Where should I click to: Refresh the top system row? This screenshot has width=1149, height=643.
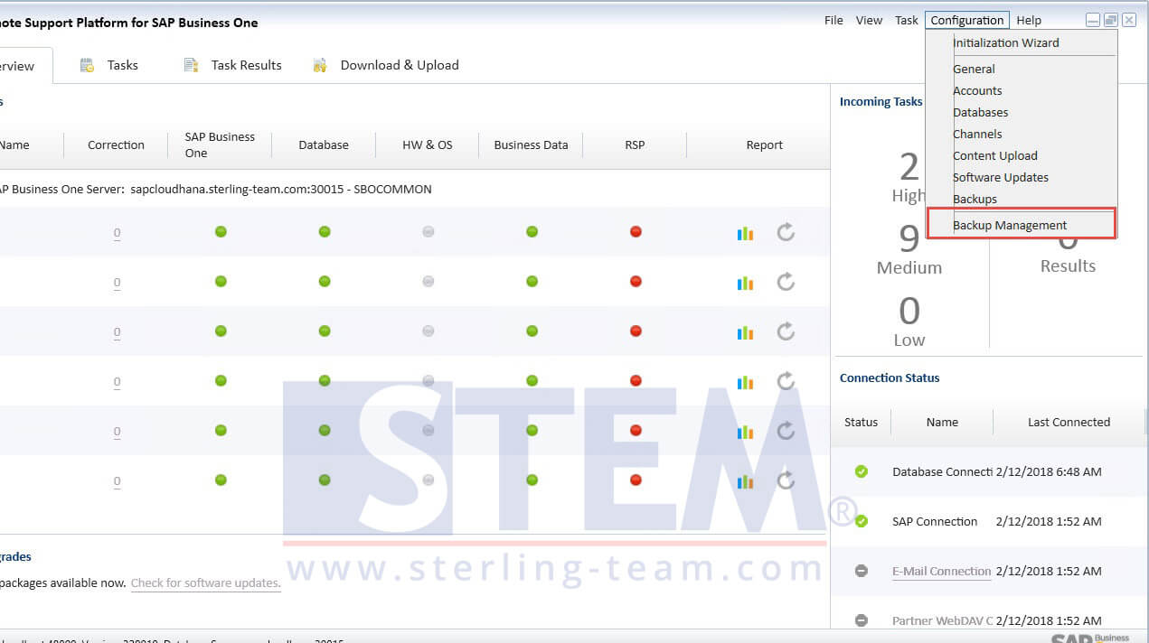tap(786, 233)
